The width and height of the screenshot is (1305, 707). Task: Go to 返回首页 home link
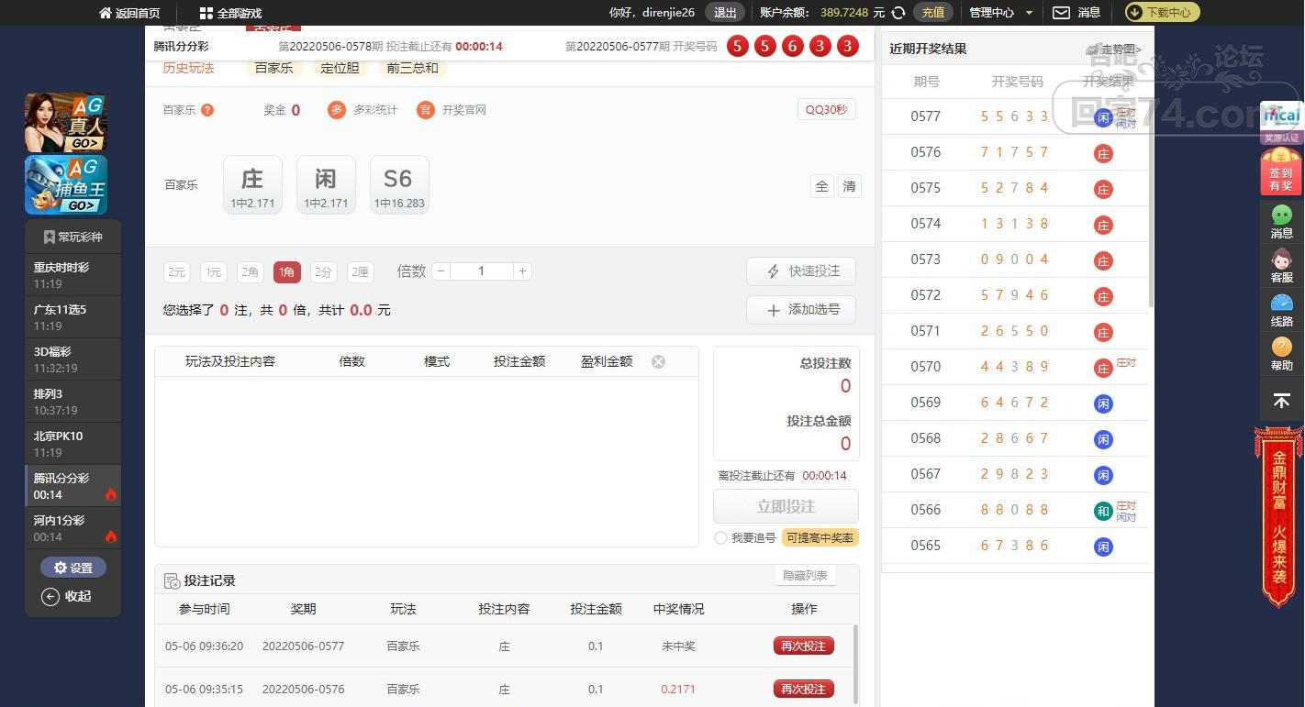pyautogui.click(x=129, y=13)
